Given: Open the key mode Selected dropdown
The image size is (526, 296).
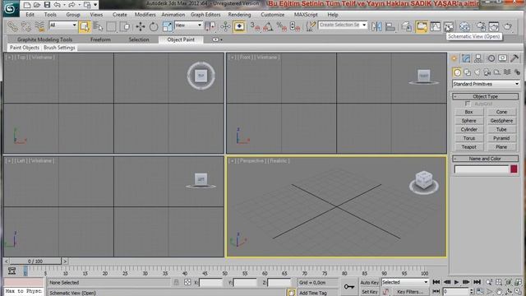Looking at the screenshot, I should coord(405,282).
